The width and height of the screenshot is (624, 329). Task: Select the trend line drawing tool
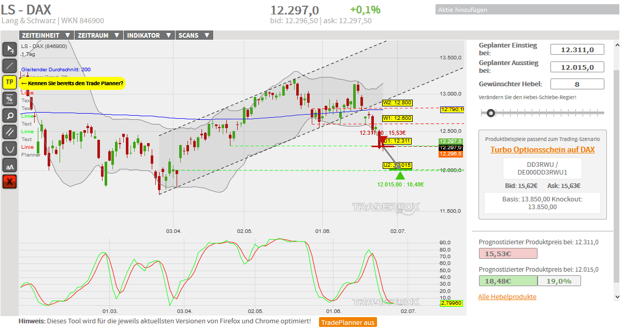(x=10, y=66)
